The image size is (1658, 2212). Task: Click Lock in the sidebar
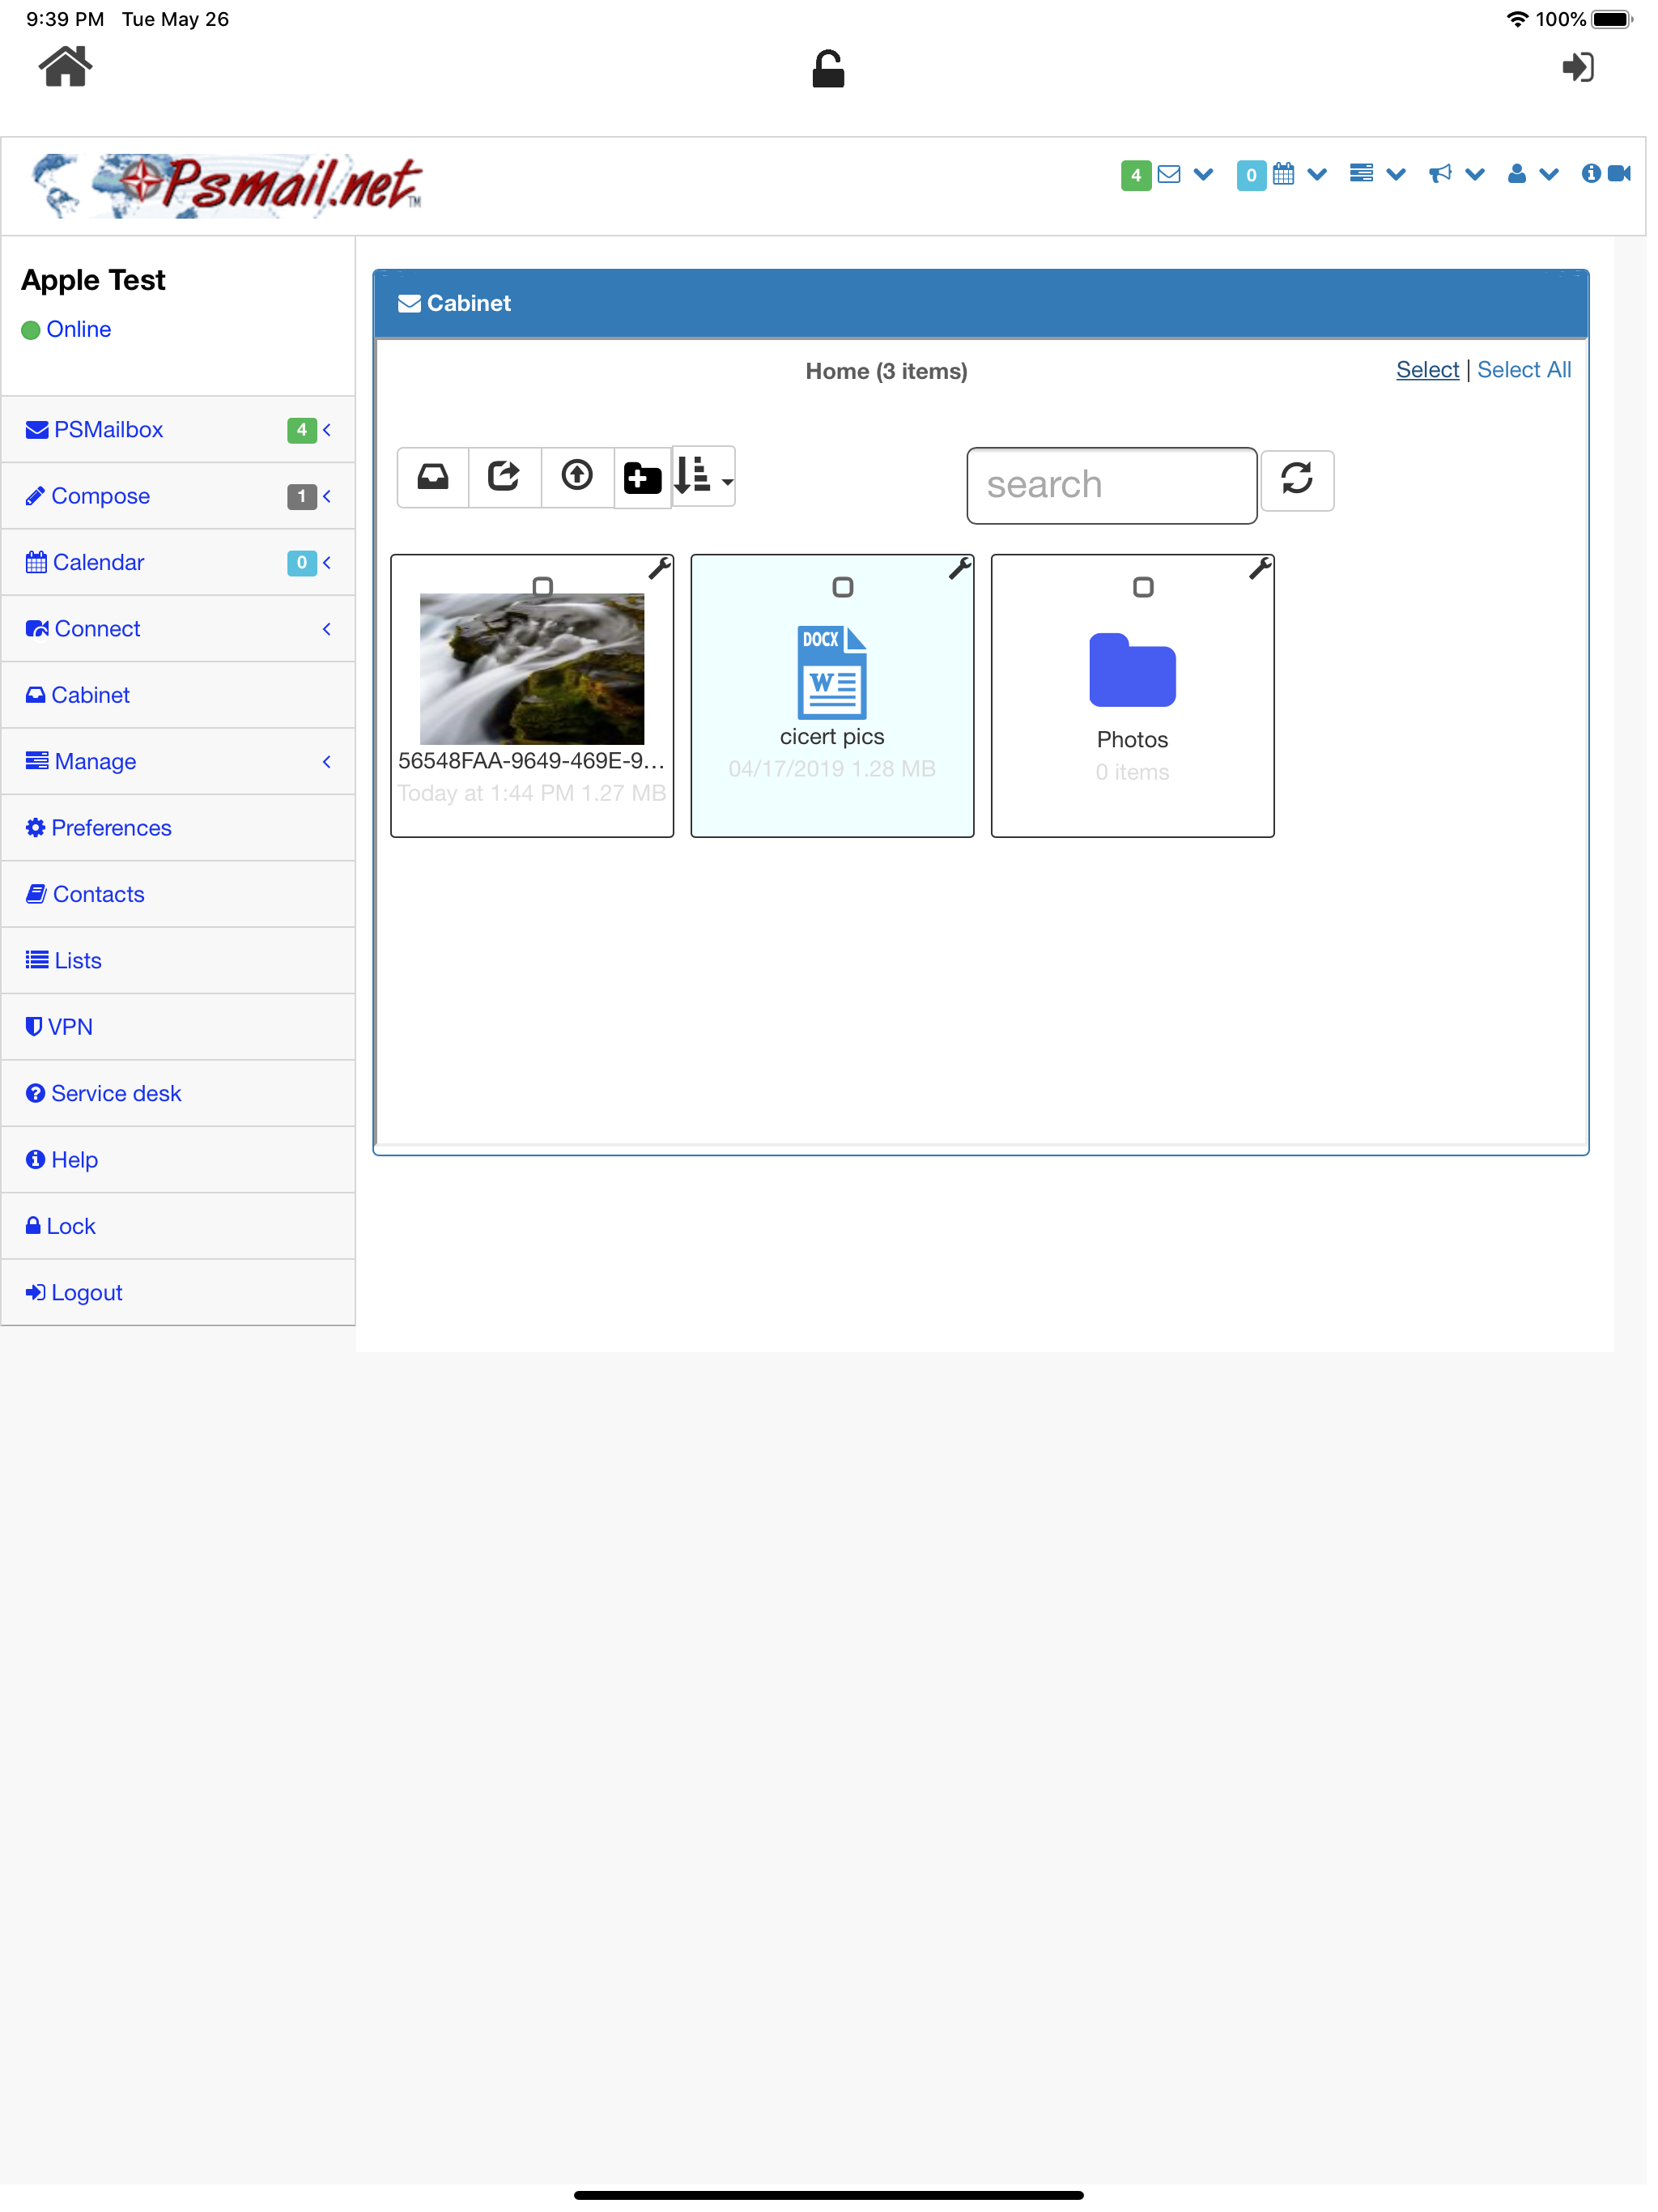[178, 1227]
